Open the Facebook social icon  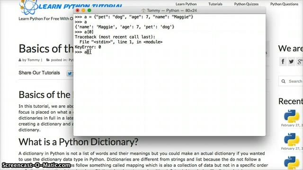coord(283,61)
